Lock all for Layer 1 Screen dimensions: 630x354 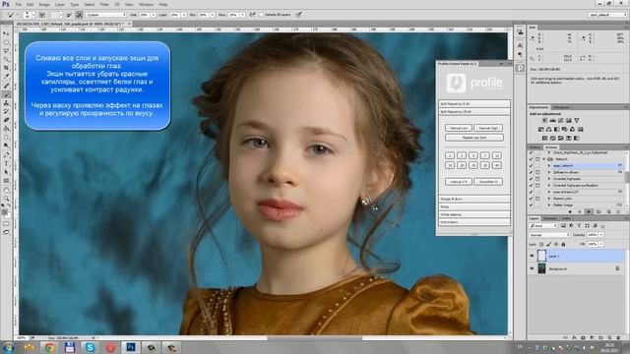pyautogui.click(x=563, y=244)
